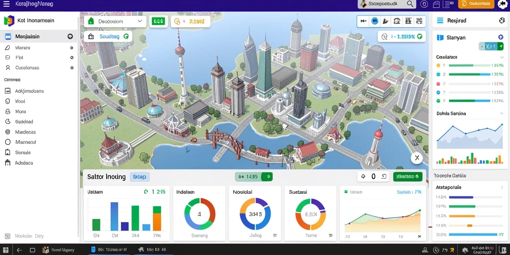Open Adsdaca in the sidebar

[x=24, y=163]
